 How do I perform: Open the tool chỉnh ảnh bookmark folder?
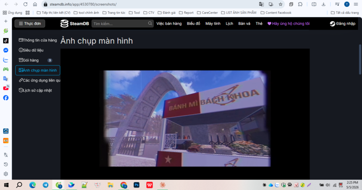pyautogui.click(x=86, y=13)
